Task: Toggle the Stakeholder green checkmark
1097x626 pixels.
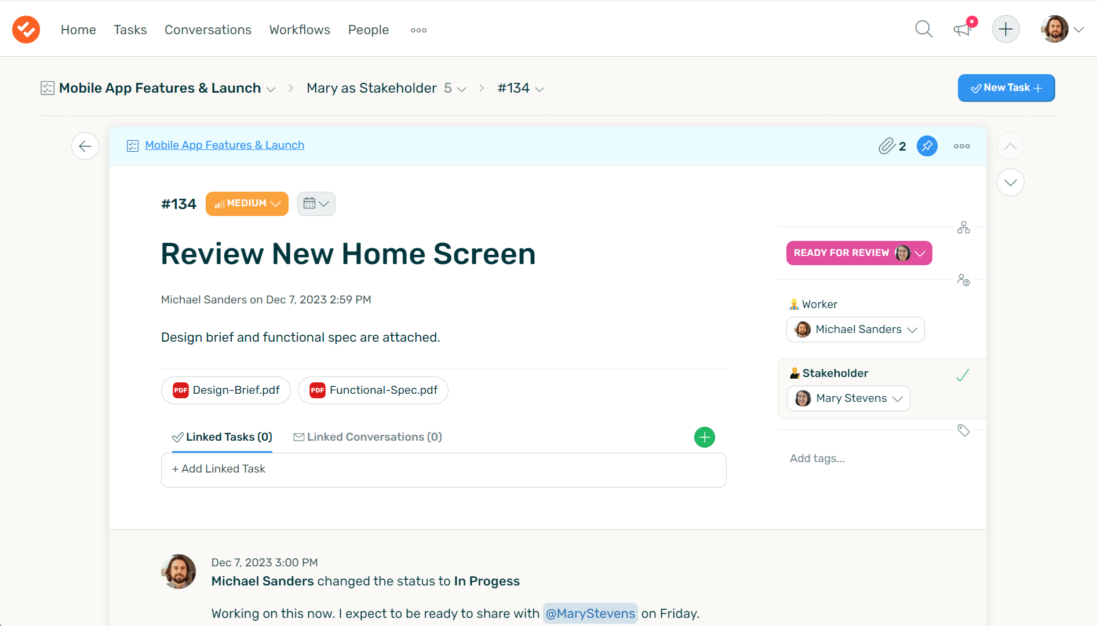Action: (963, 375)
